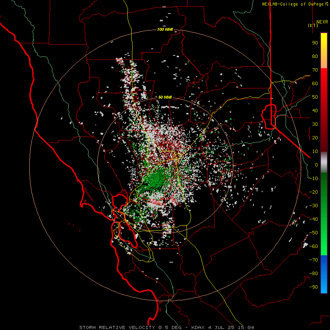Click the 40 value on velocity scale
Screen dimensions: 330x330
[x=315, y=110]
